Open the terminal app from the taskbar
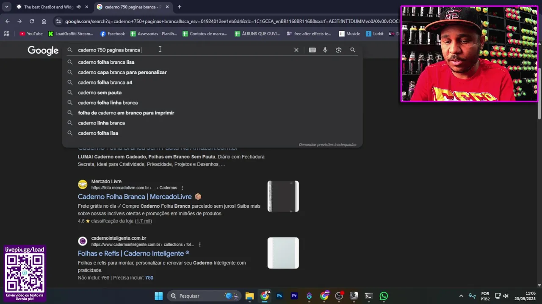Image resolution: width=542 pixels, height=304 pixels. (369, 296)
